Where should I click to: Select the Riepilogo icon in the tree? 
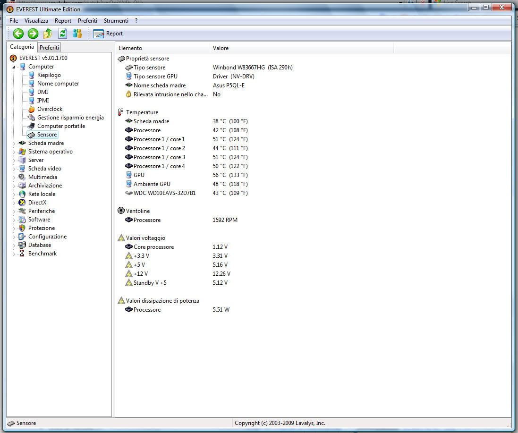[x=31, y=75]
